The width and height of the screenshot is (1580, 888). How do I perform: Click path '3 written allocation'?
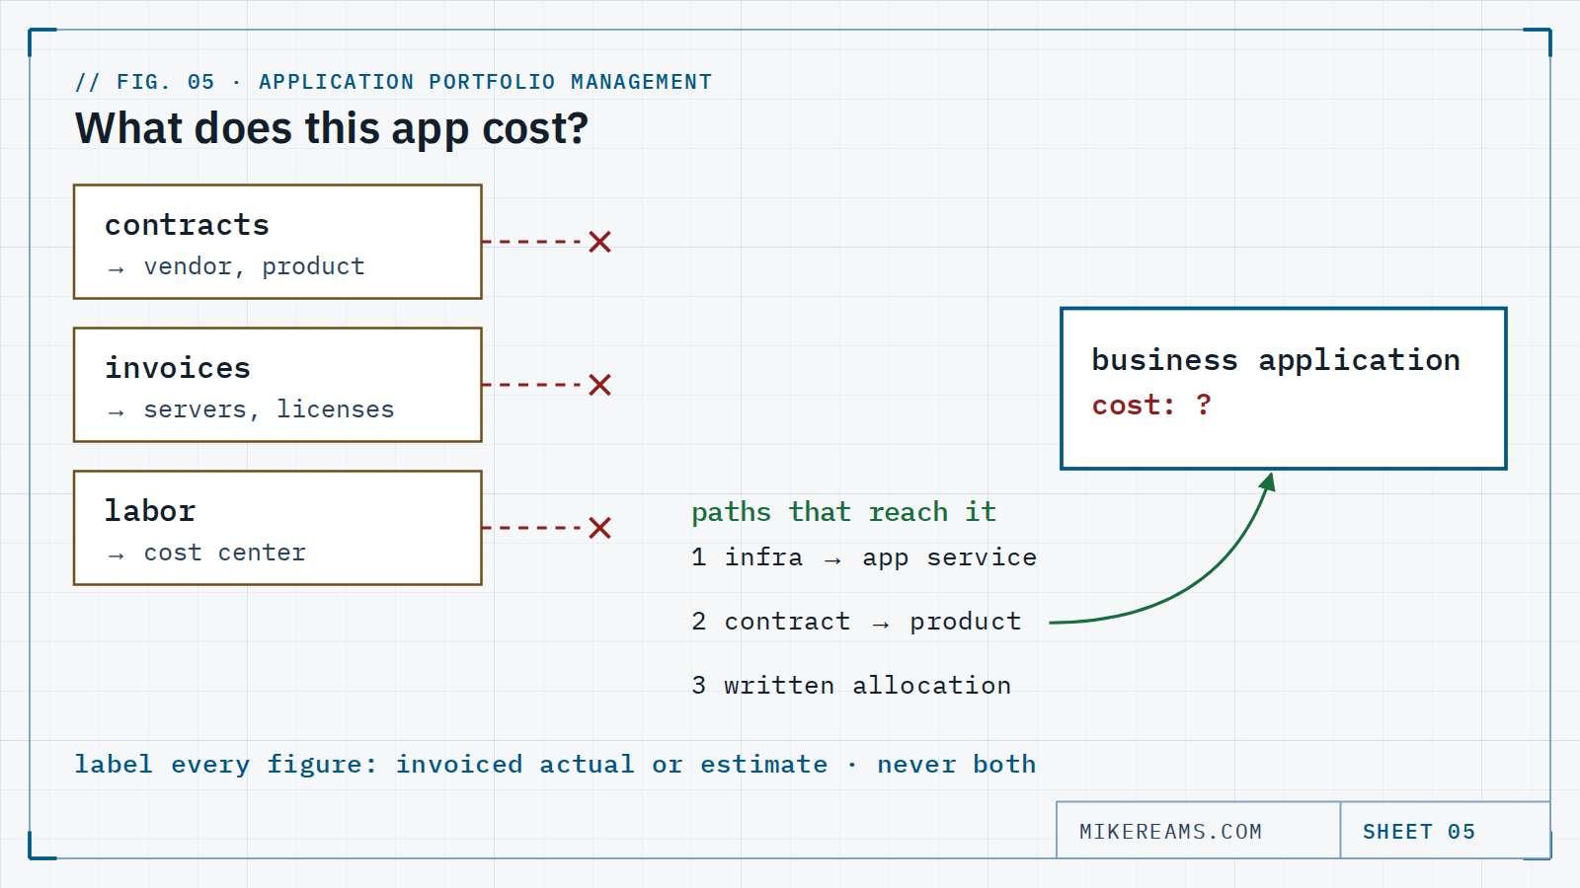pyautogui.click(x=851, y=686)
